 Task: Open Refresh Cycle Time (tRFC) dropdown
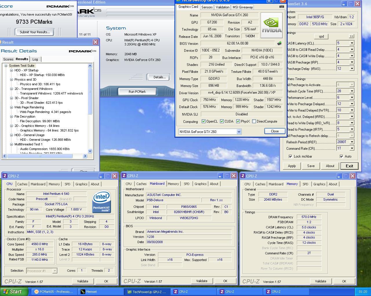(352, 91)
